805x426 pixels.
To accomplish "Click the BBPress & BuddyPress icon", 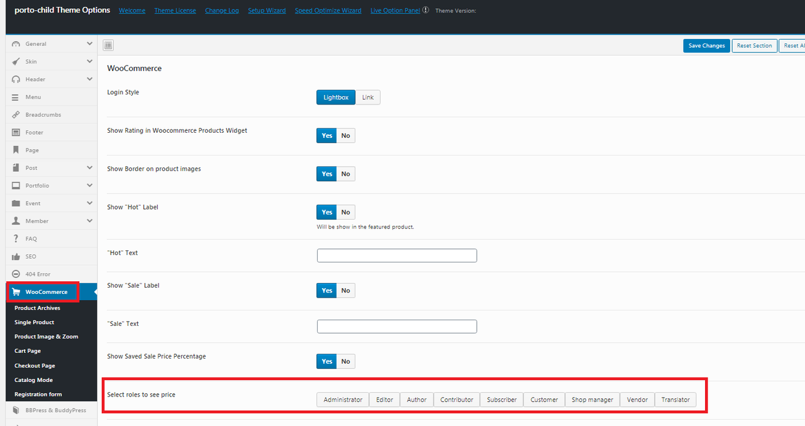I will coord(16,410).
